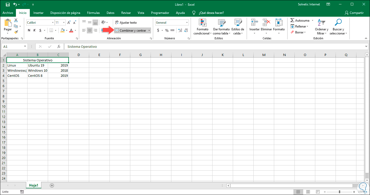This screenshot has height=195, width=370.
Task: Align text to the left
Action: pos(84,30)
